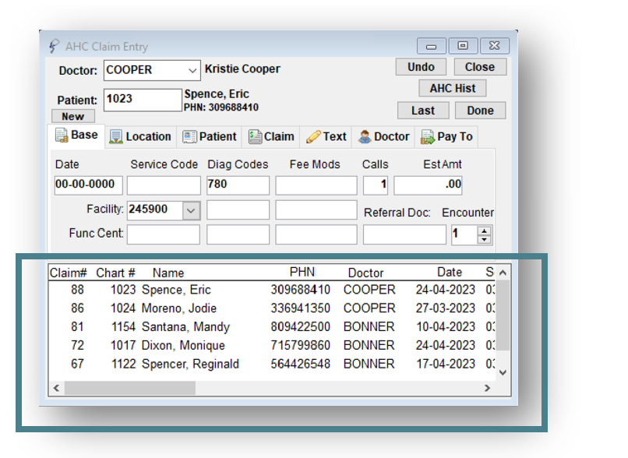
Task: Click the Patient tab card icon
Action: click(x=189, y=137)
